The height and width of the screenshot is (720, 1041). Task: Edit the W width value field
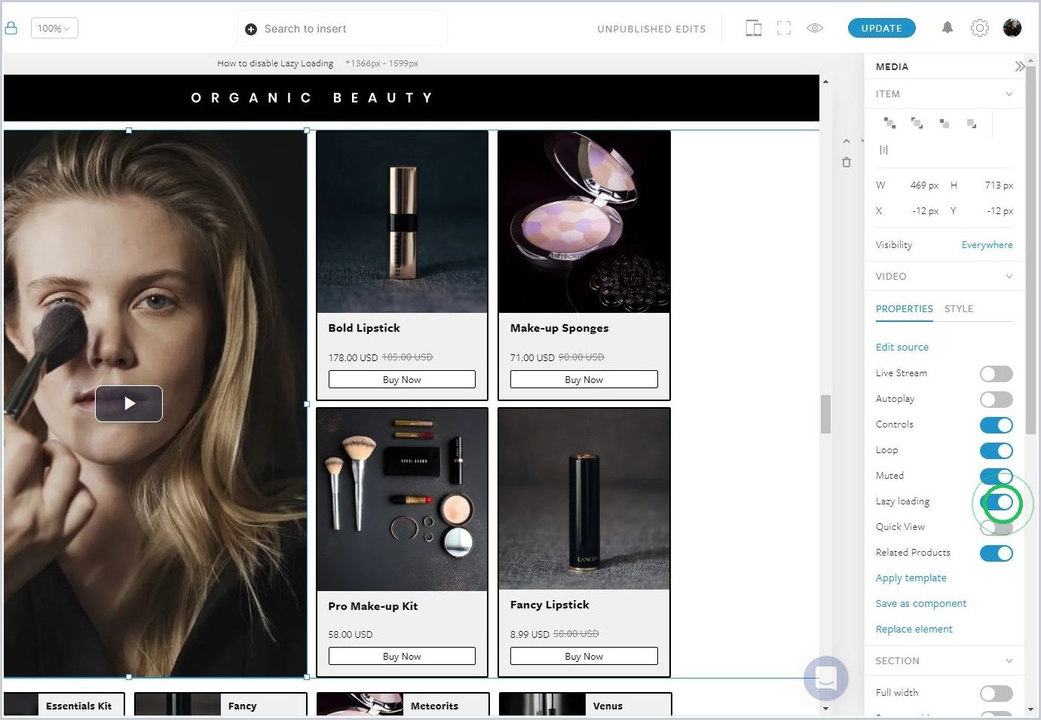pos(924,185)
